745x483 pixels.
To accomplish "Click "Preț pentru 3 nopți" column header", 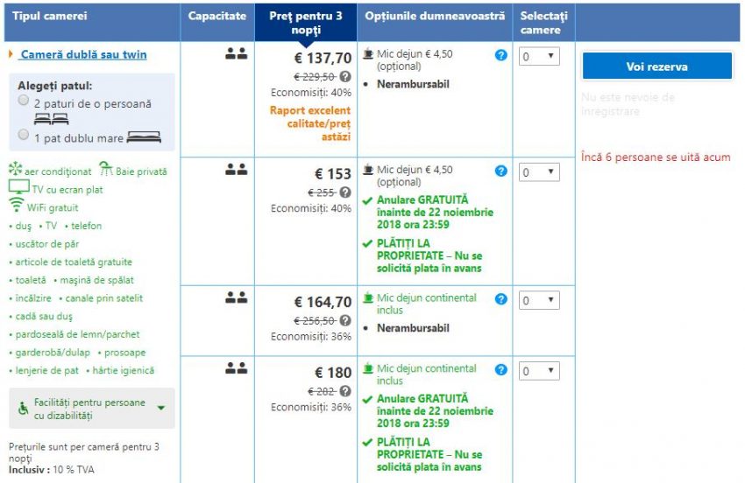I will coord(306,23).
